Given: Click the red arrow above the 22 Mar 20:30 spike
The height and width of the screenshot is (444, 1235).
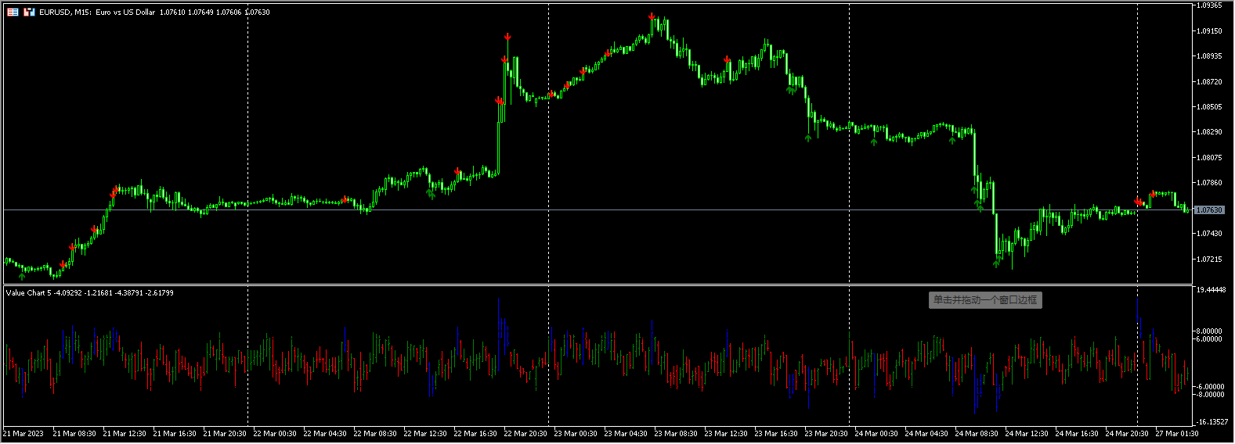Looking at the screenshot, I should 507,37.
